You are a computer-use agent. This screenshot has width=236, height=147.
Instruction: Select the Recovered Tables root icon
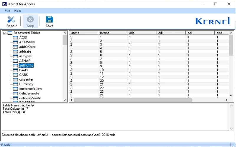tap(10, 33)
